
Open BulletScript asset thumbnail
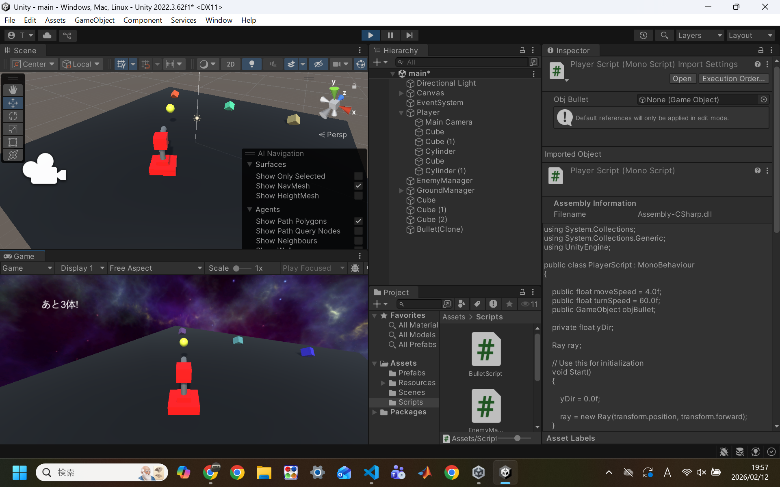(x=486, y=350)
